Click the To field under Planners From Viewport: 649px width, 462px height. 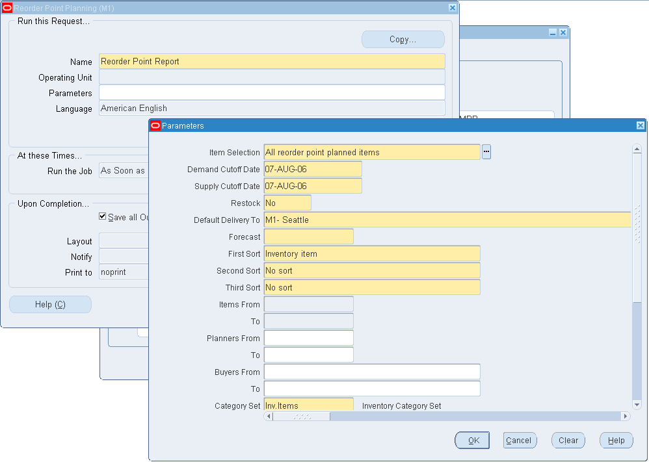click(309, 355)
